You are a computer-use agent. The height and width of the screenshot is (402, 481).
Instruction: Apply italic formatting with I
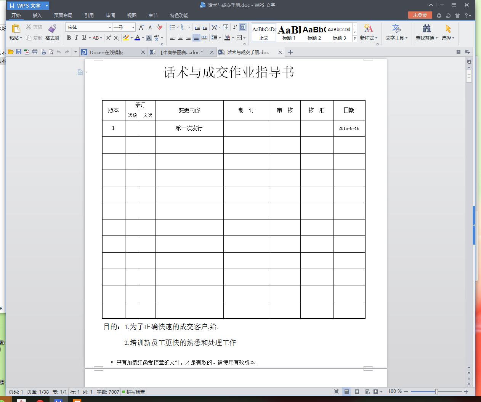(76, 38)
